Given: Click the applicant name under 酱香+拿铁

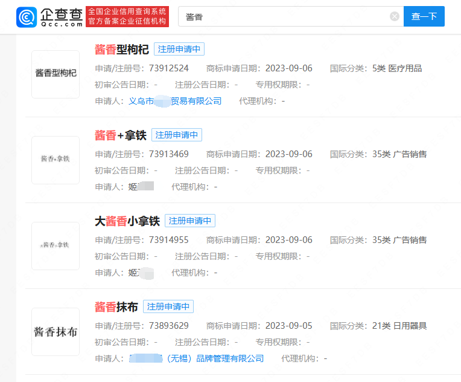Looking at the screenshot, I should click(x=141, y=187).
